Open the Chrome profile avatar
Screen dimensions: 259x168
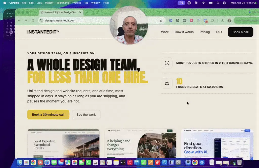point(229,20)
